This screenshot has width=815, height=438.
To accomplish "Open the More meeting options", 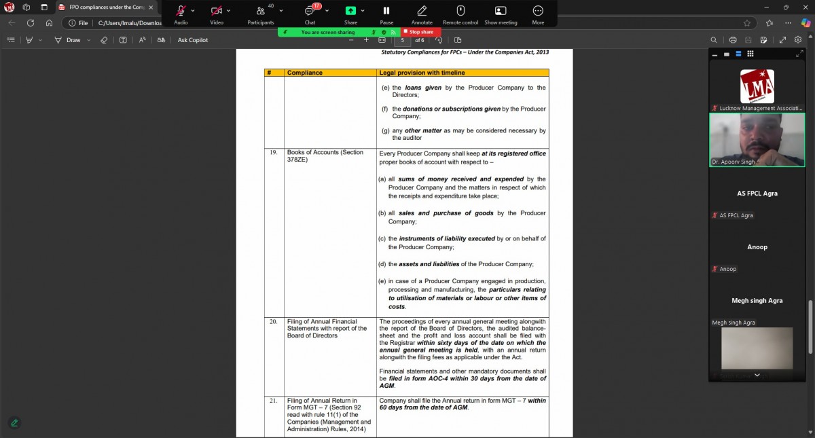I will [x=538, y=13].
